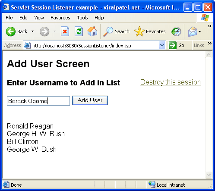Show hidden toolbar buttons chevron
The height and width of the screenshot is (191, 215).
pyautogui.click(x=210, y=26)
